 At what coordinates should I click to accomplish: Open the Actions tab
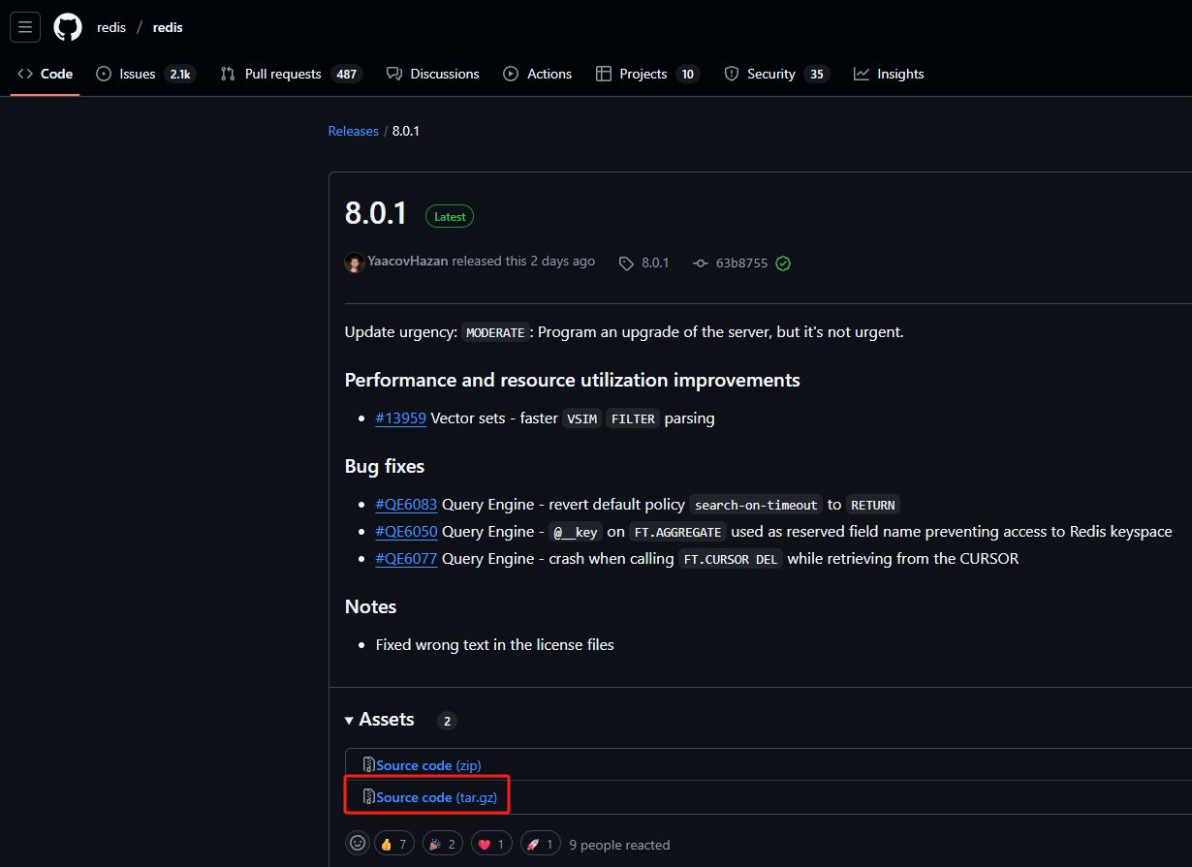[538, 74]
